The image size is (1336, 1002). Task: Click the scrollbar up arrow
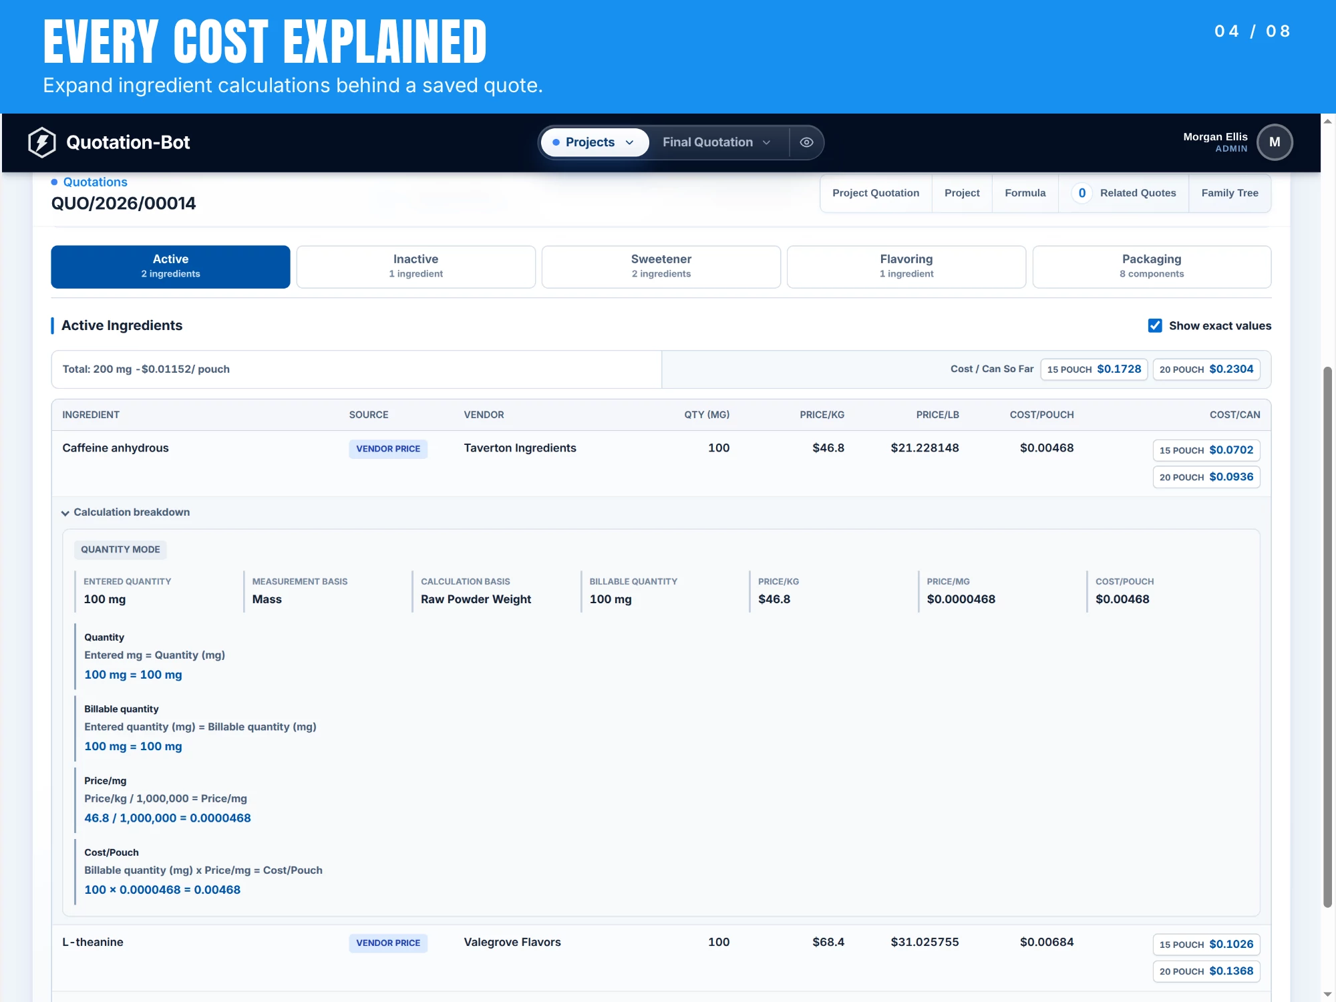click(1327, 122)
